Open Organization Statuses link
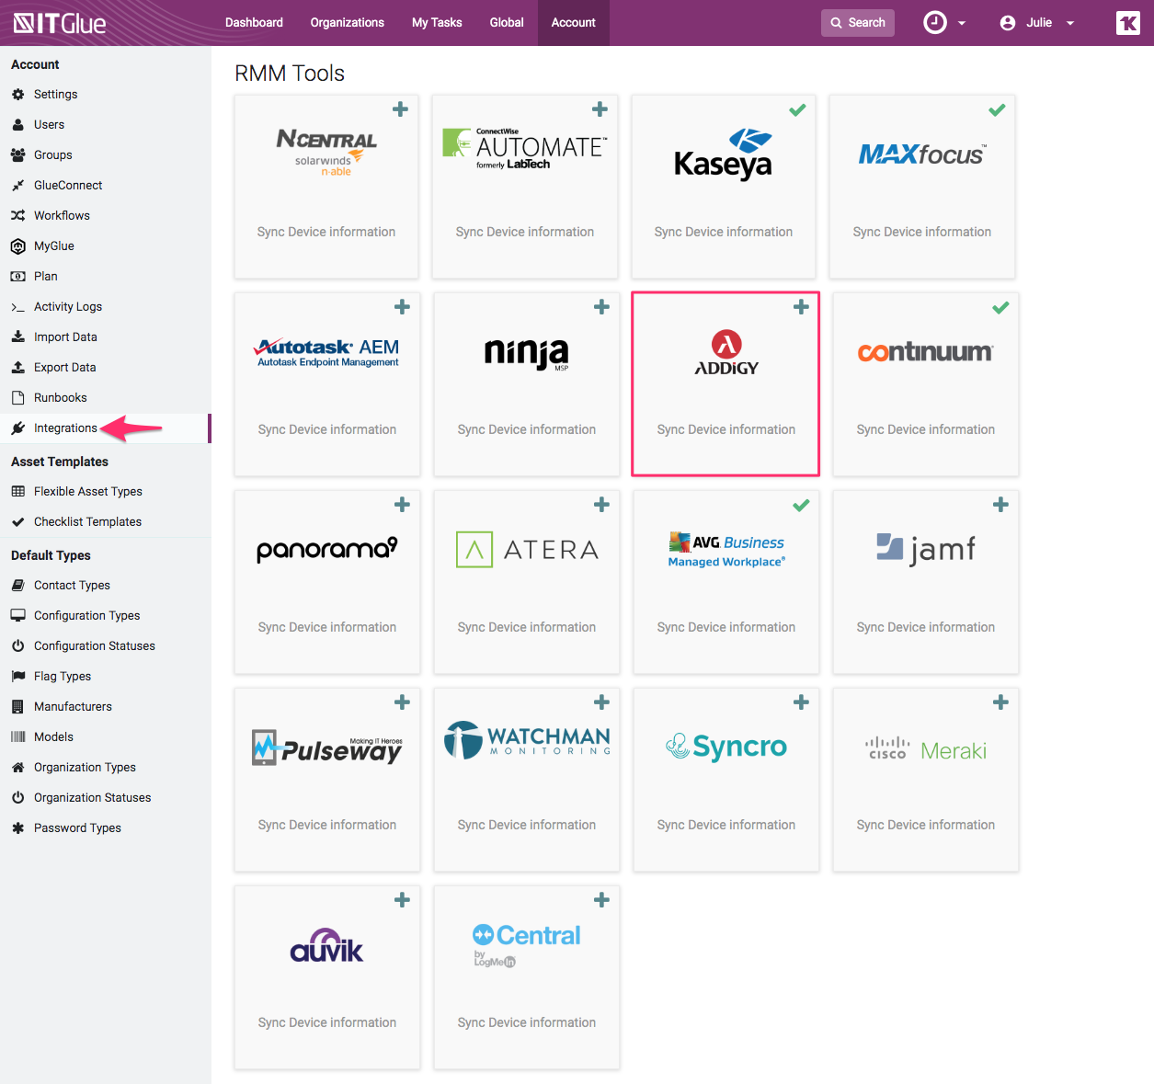 coord(92,798)
